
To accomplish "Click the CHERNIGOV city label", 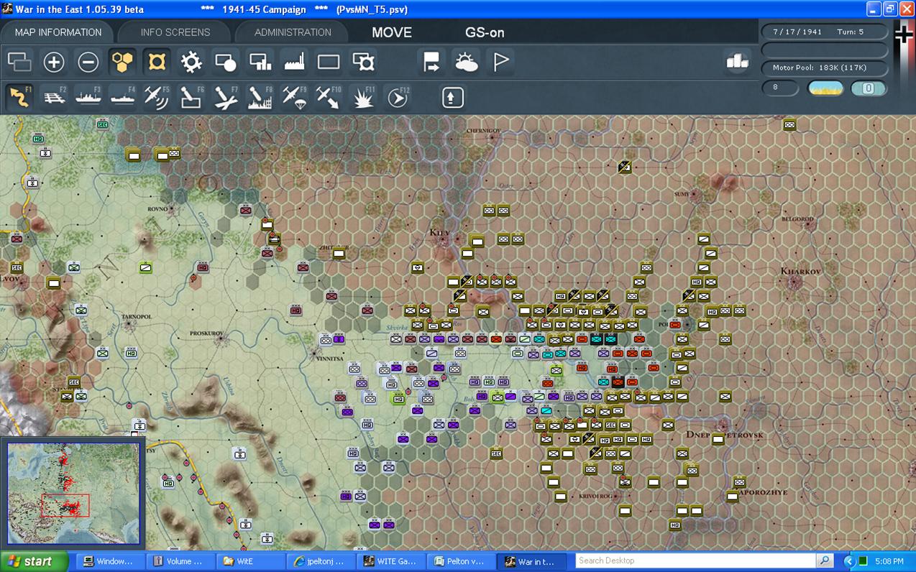I will point(483,131).
